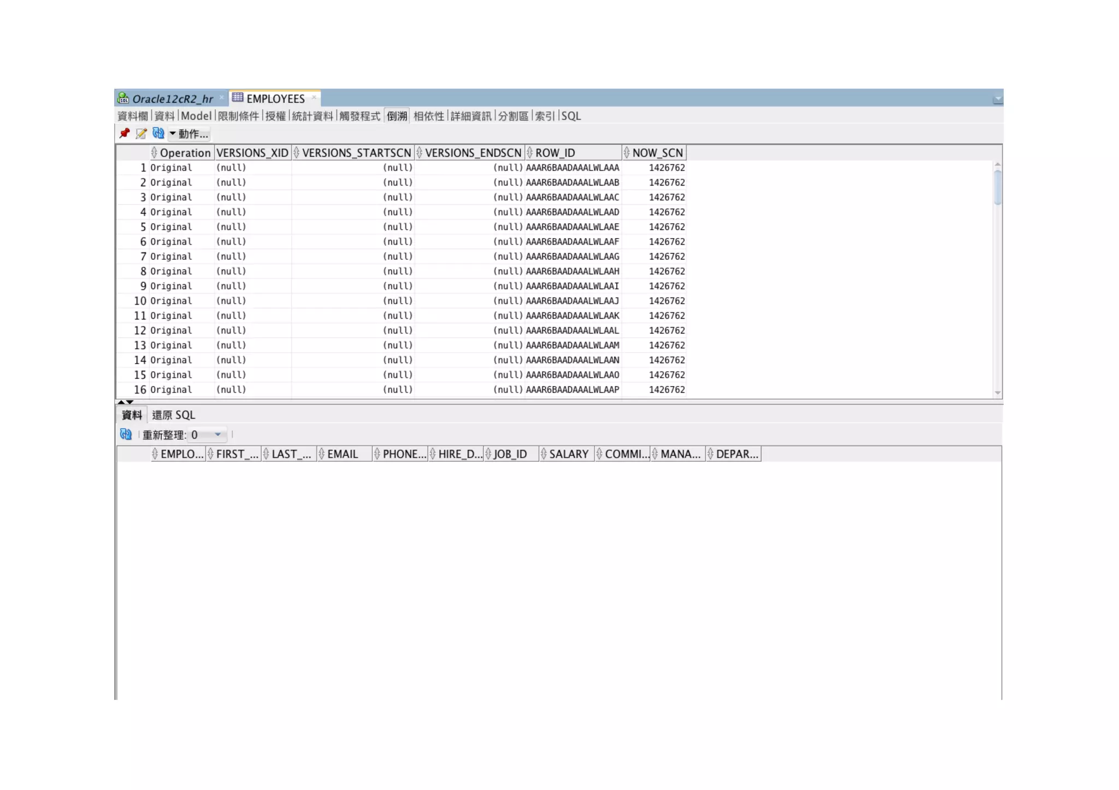Open the 重新整理 interval dropdown

(218, 435)
